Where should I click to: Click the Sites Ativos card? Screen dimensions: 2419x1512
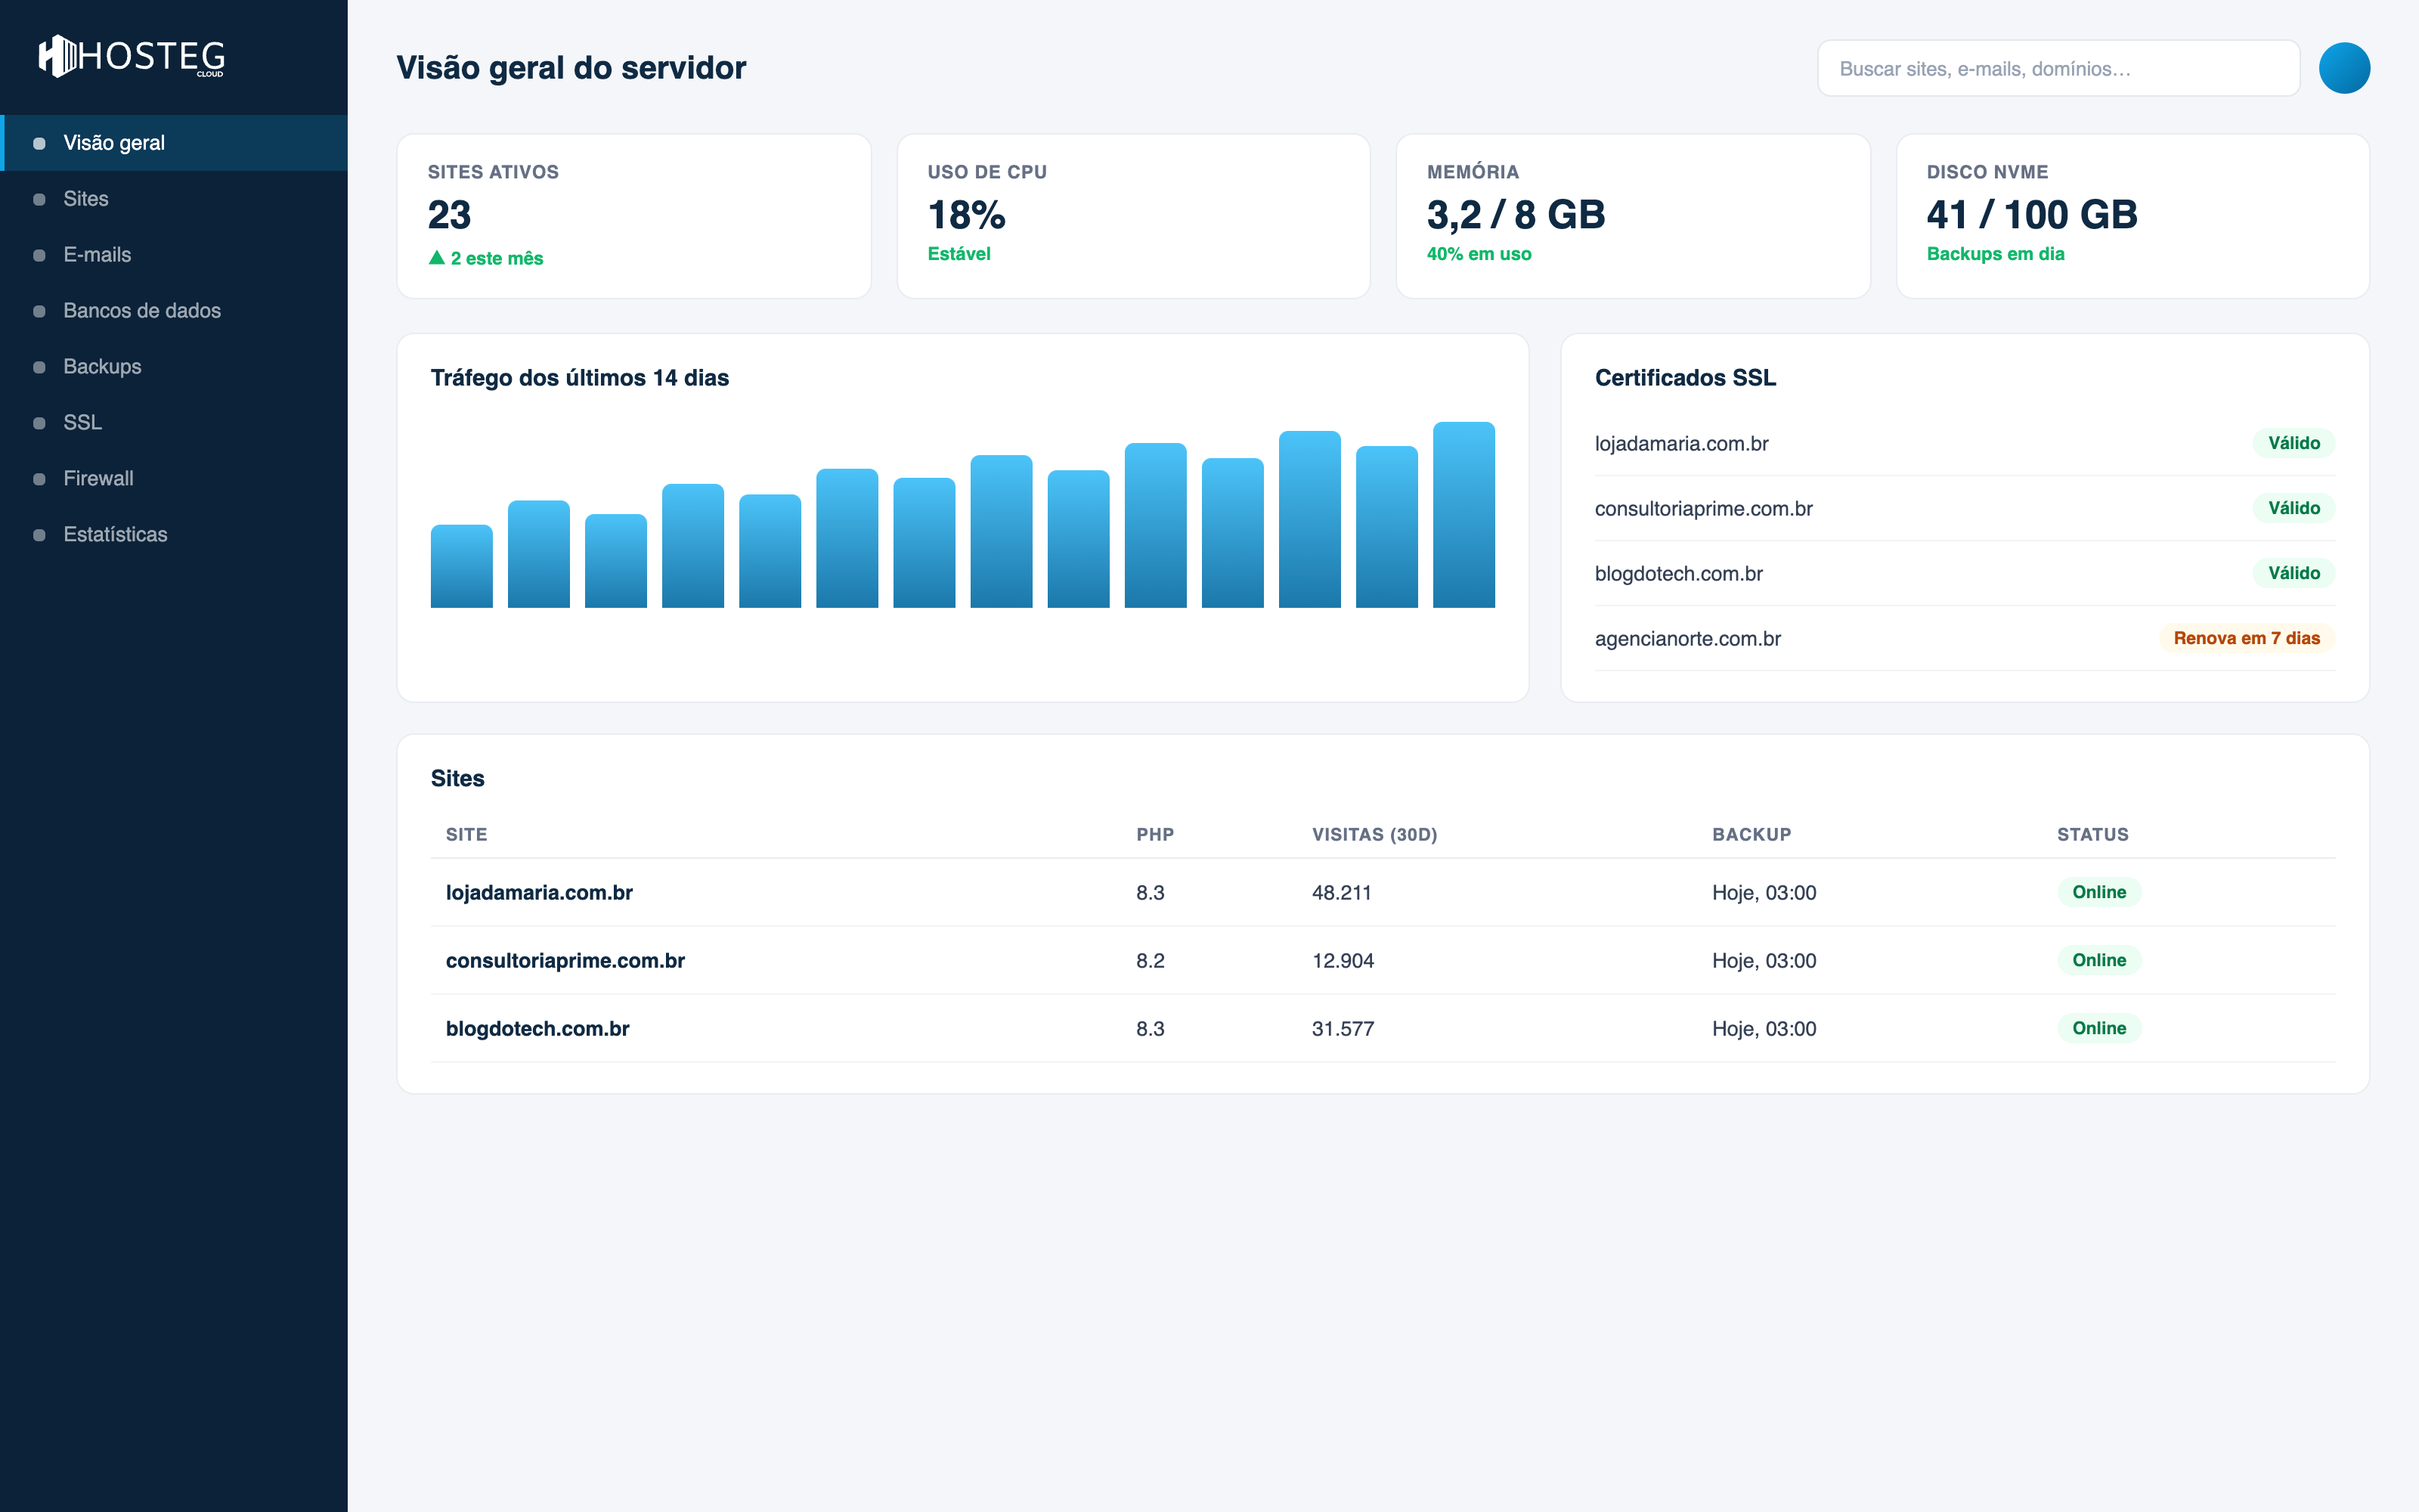633,216
